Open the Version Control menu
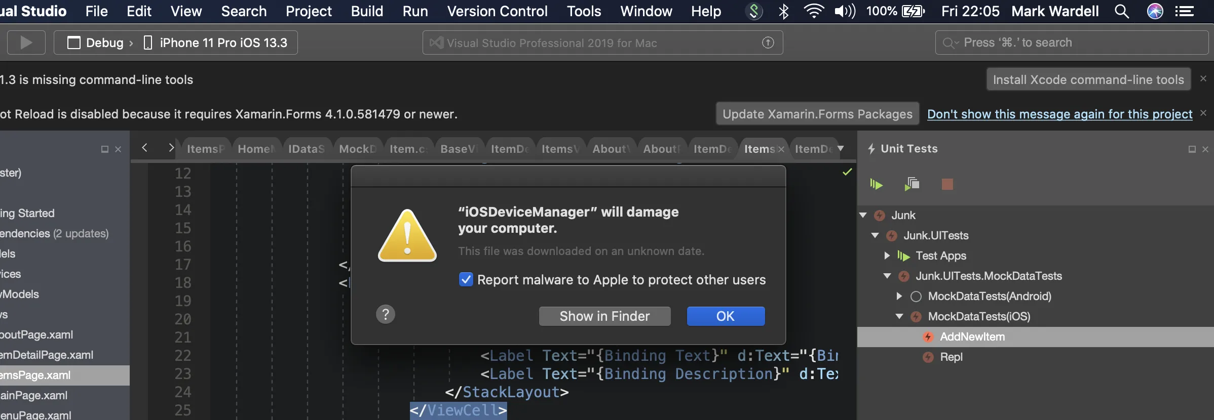 [497, 11]
